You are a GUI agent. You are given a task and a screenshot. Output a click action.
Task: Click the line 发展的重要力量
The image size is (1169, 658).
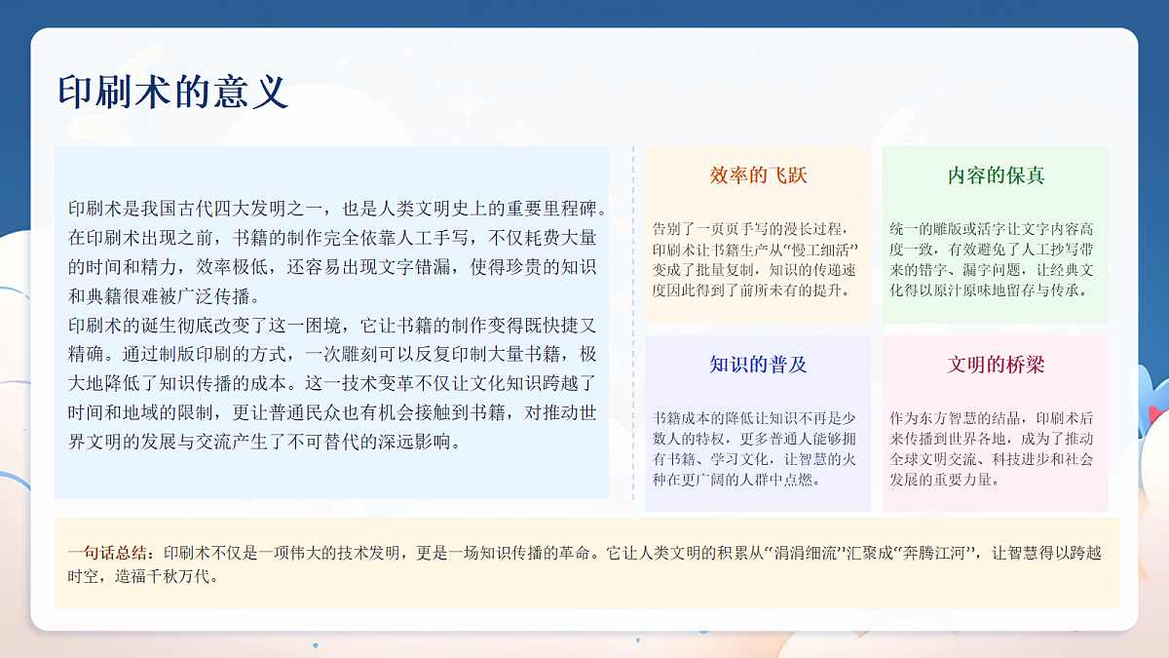945,480
